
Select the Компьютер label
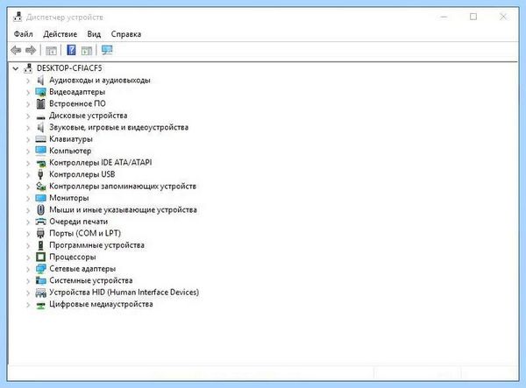tap(70, 151)
